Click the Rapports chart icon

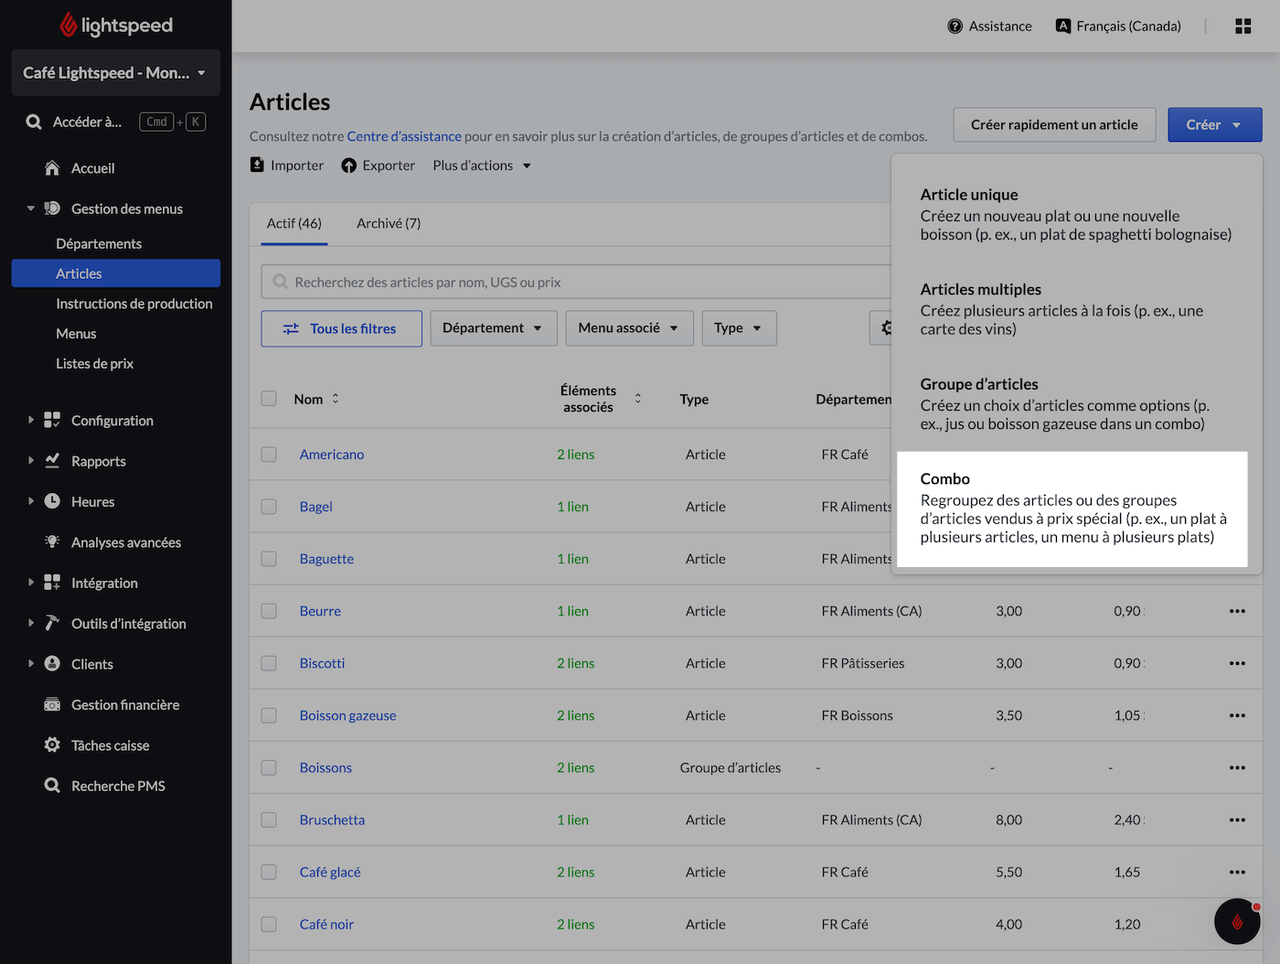coord(52,461)
